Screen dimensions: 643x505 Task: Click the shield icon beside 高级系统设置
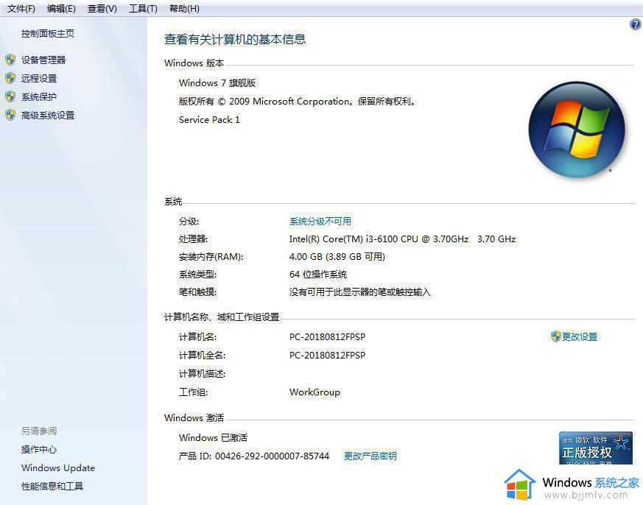pos(10,115)
